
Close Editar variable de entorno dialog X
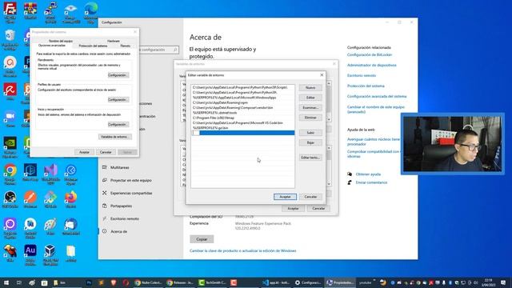pos(322,74)
